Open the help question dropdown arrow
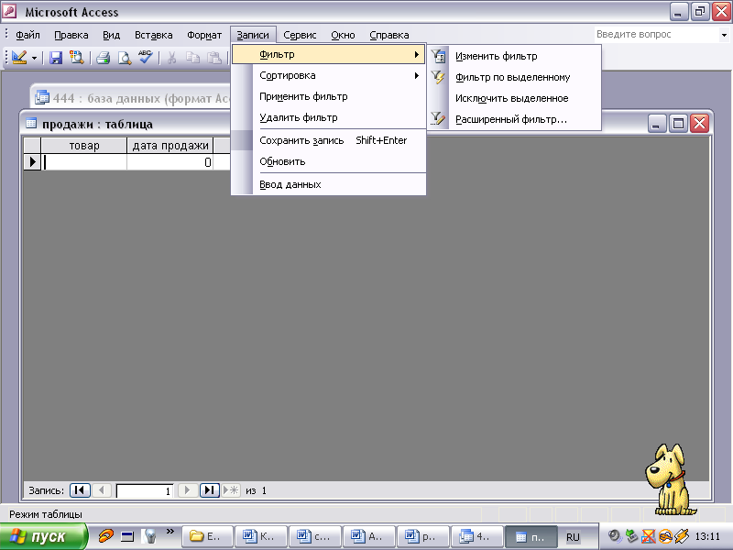This screenshot has width=733, height=550. (724, 35)
